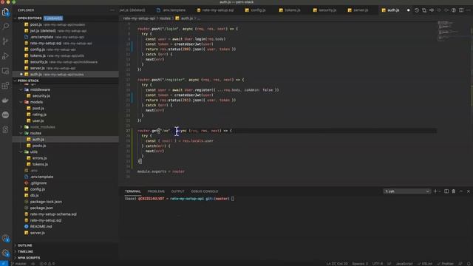Viewport: 473px width, 266px height.
Task: Click the feedback icon in status bar
Action: (460, 264)
